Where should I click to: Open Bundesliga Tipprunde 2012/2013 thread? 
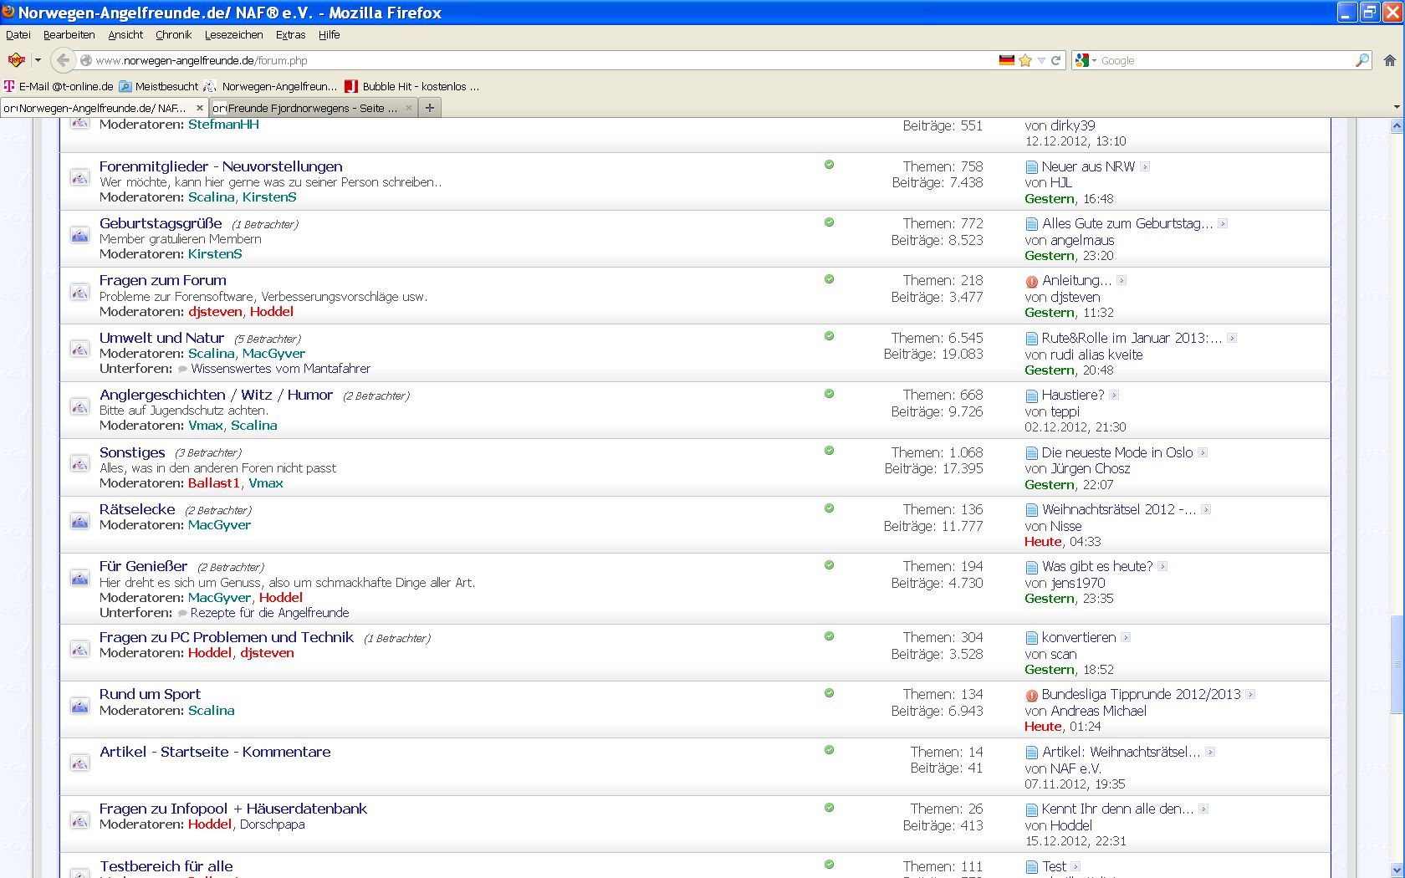coord(1141,694)
